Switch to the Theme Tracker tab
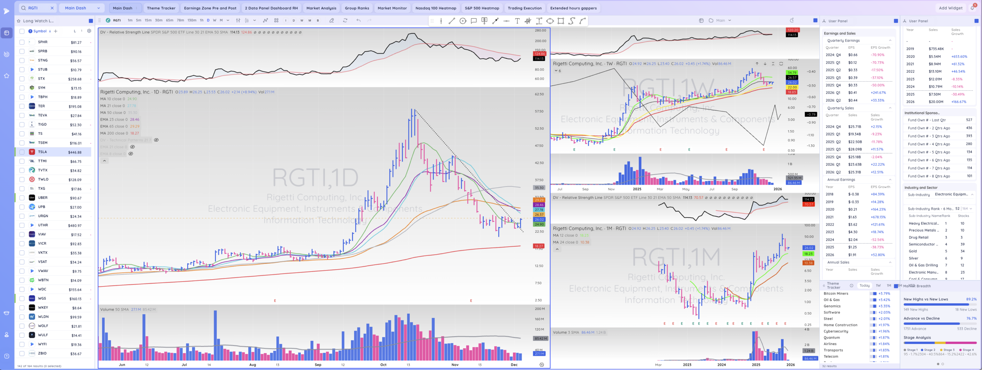Screen dimensions: 982x370 pos(161,8)
